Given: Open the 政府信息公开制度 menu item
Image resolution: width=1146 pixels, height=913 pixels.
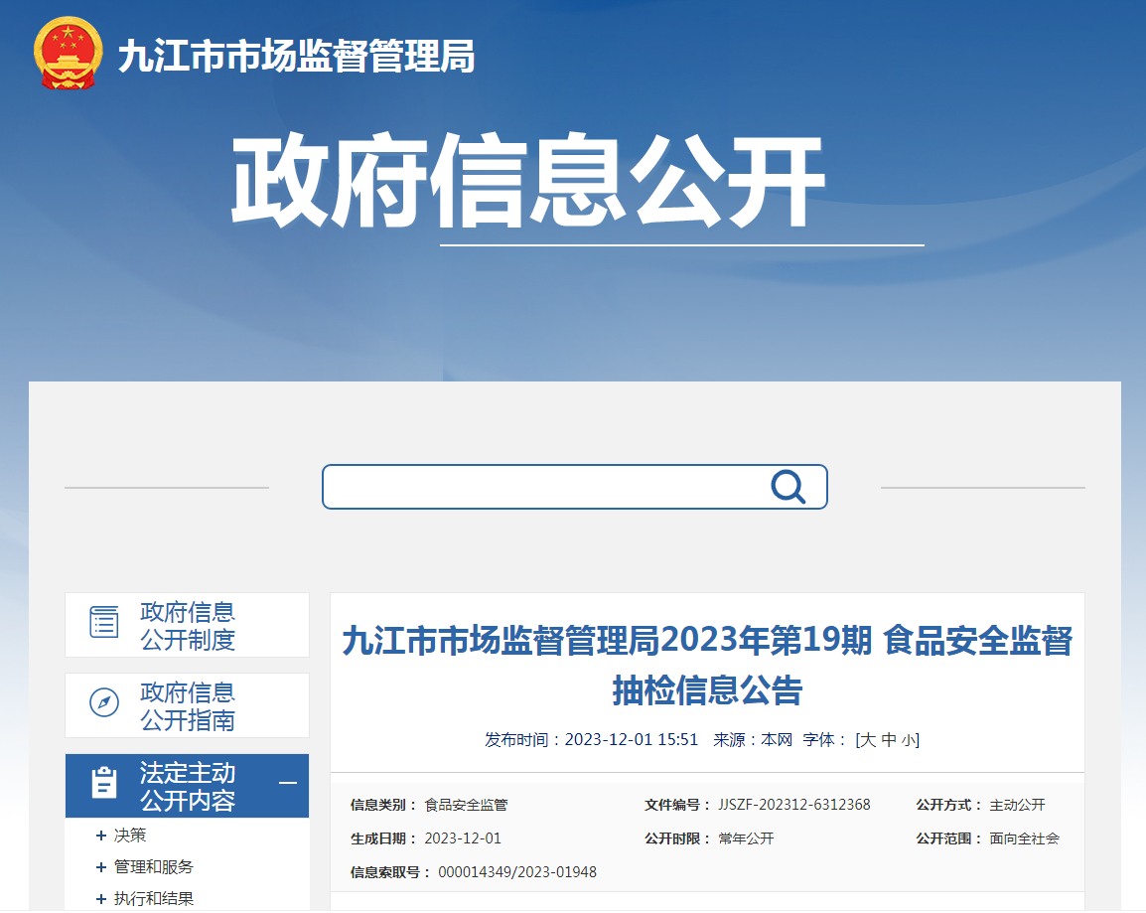Looking at the screenshot, I should [188, 626].
